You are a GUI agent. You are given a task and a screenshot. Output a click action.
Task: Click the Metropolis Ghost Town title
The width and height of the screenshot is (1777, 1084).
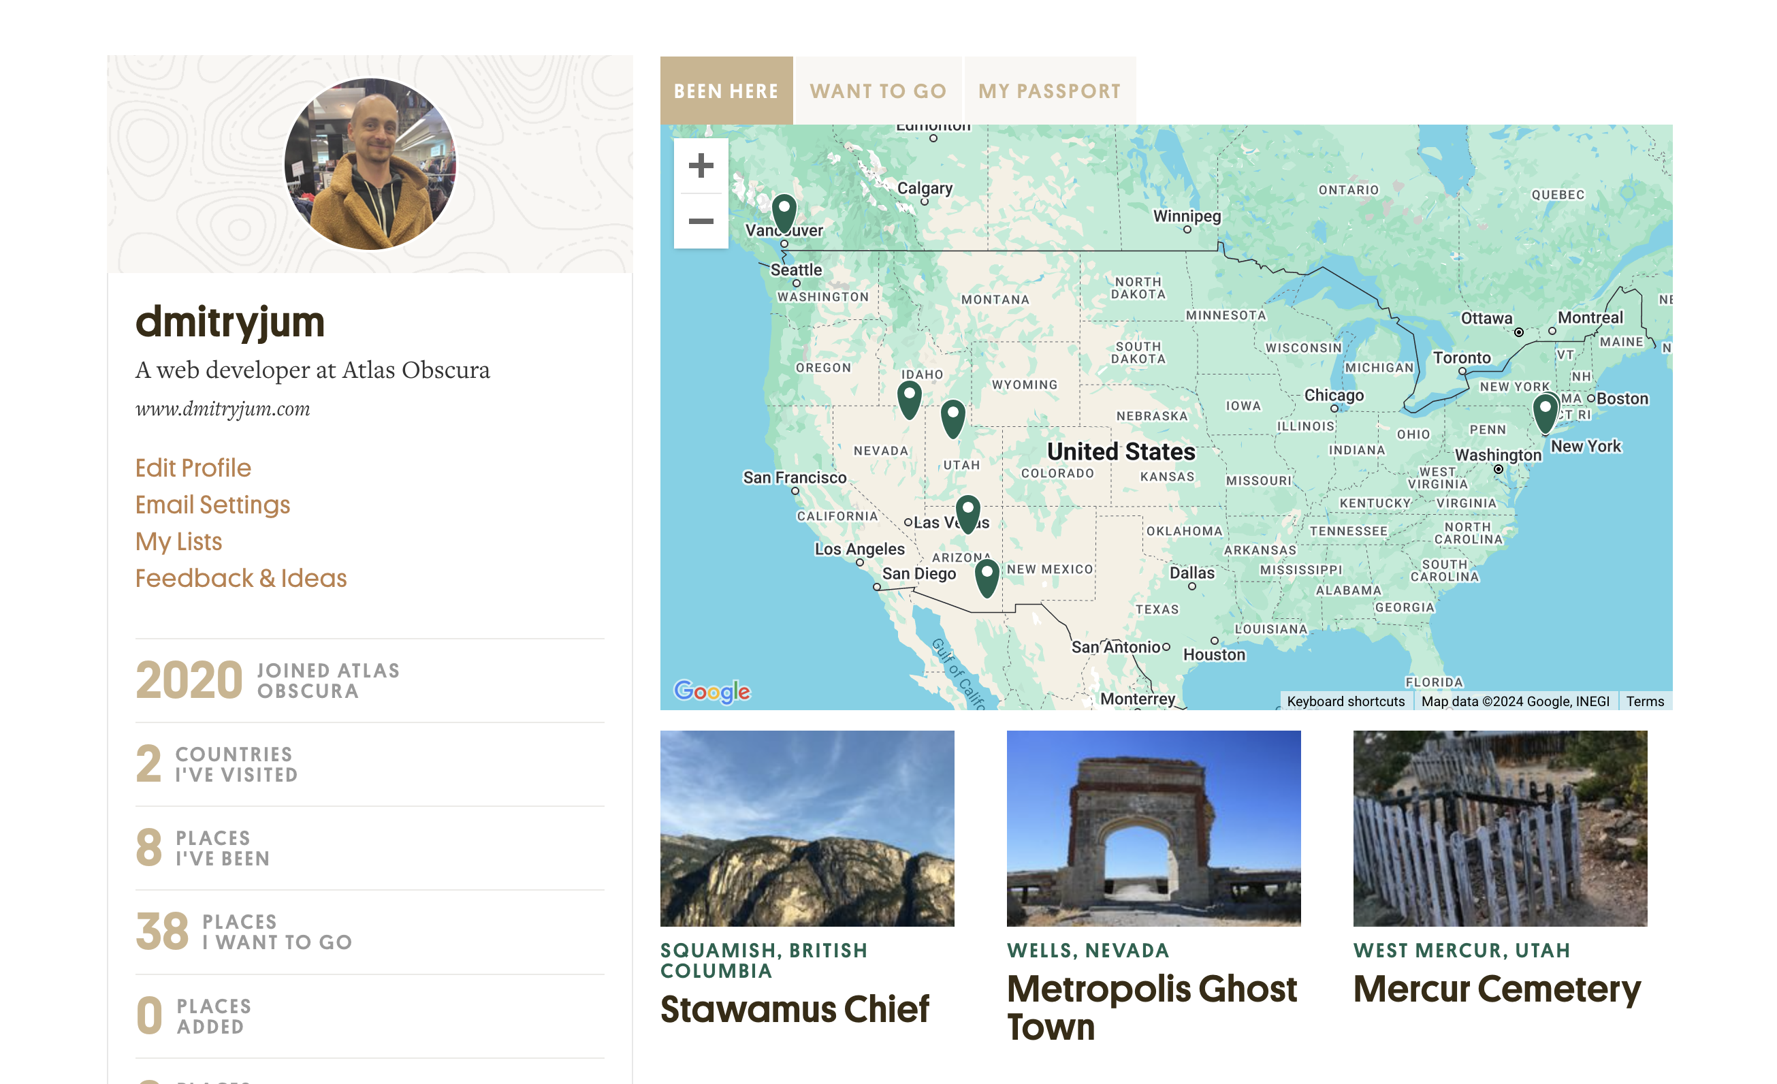click(x=1152, y=1008)
